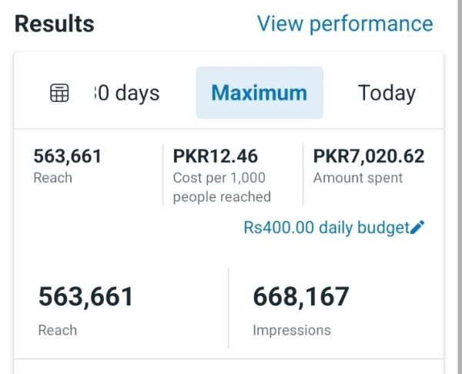
Task: Open the View performance link
Action: pos(344,24)
